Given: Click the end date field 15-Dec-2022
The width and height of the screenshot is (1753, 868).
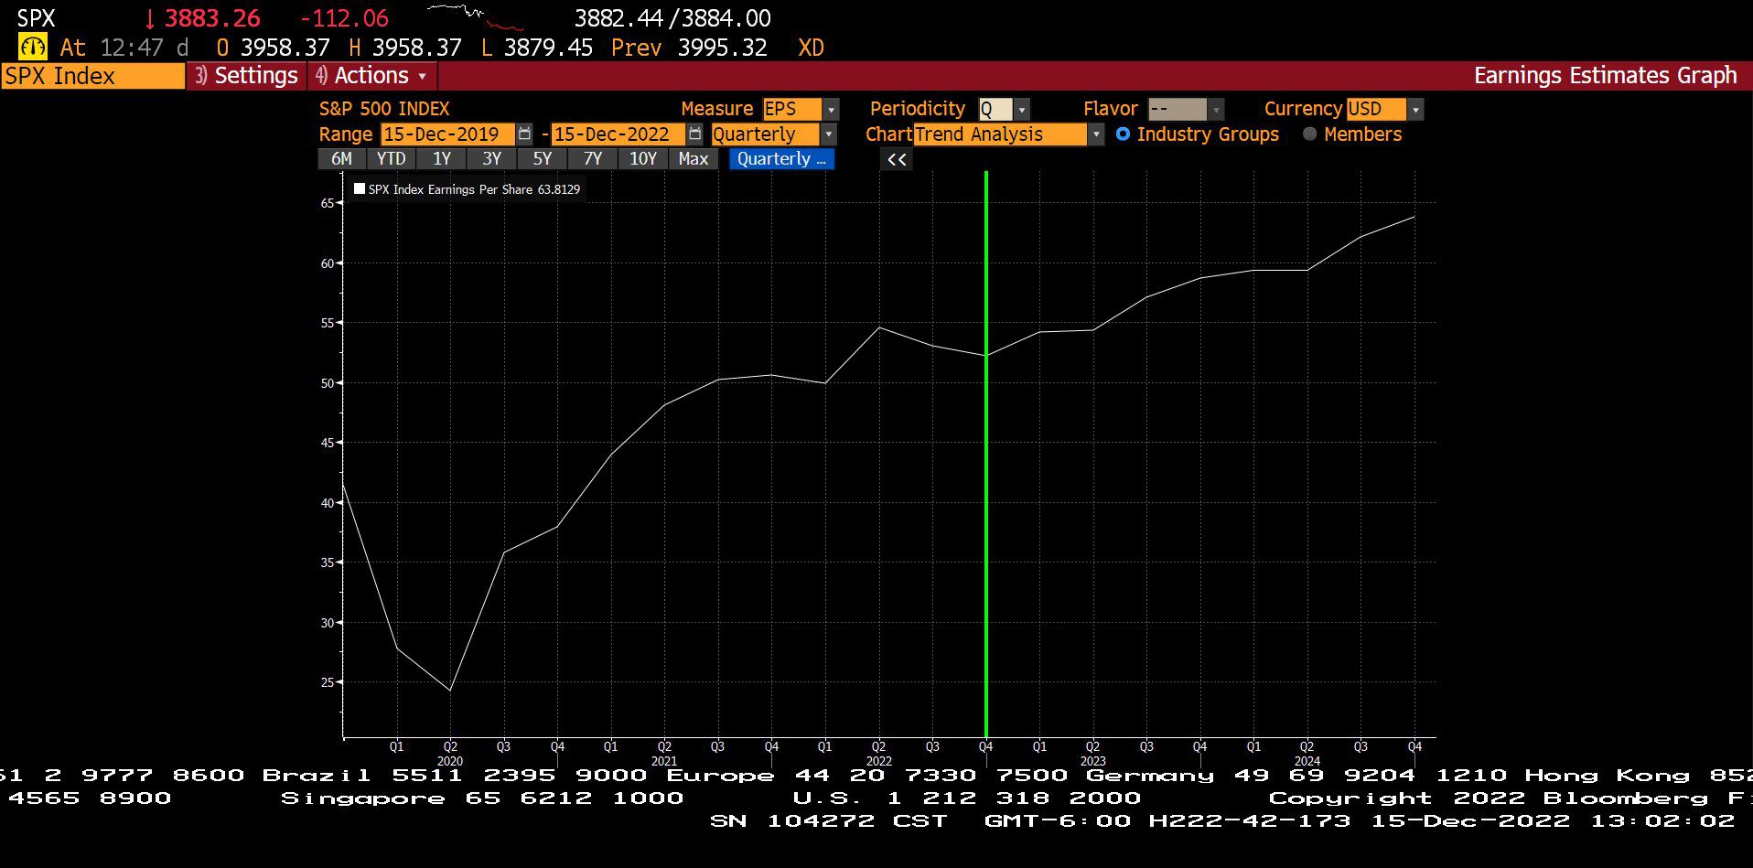Looking at the screenshot, I should click(x=618, y=134).
